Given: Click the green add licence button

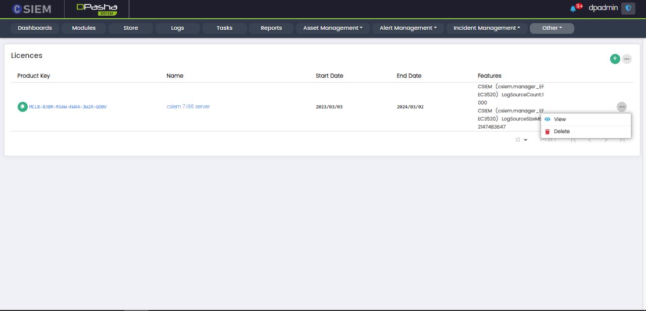Looking at the screenshot, I should [x=615, y=59].
